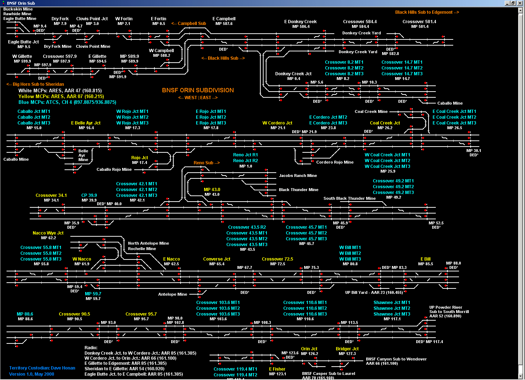
Task: Select Crossover 45.7 MT1 label
Action: pyautogui.click(x=306, y=227)
